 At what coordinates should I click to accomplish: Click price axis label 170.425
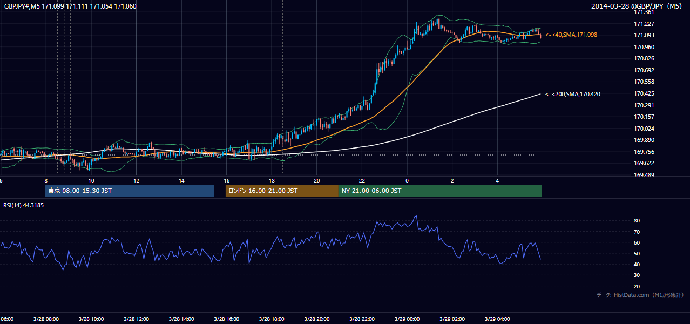coord(644,93)
